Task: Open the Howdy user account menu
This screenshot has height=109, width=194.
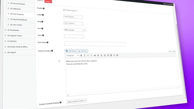Action: (168, 4)
